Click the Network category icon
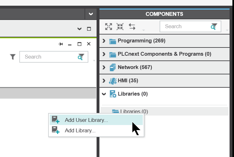Screen dimensions: 234x157 pyautogui.click(x=113, y=67)
